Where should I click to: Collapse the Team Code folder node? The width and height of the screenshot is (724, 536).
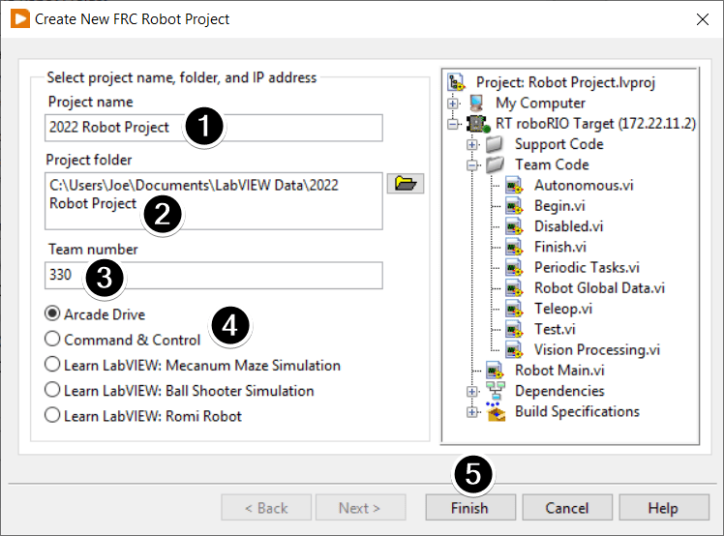[x=472, y=164]
